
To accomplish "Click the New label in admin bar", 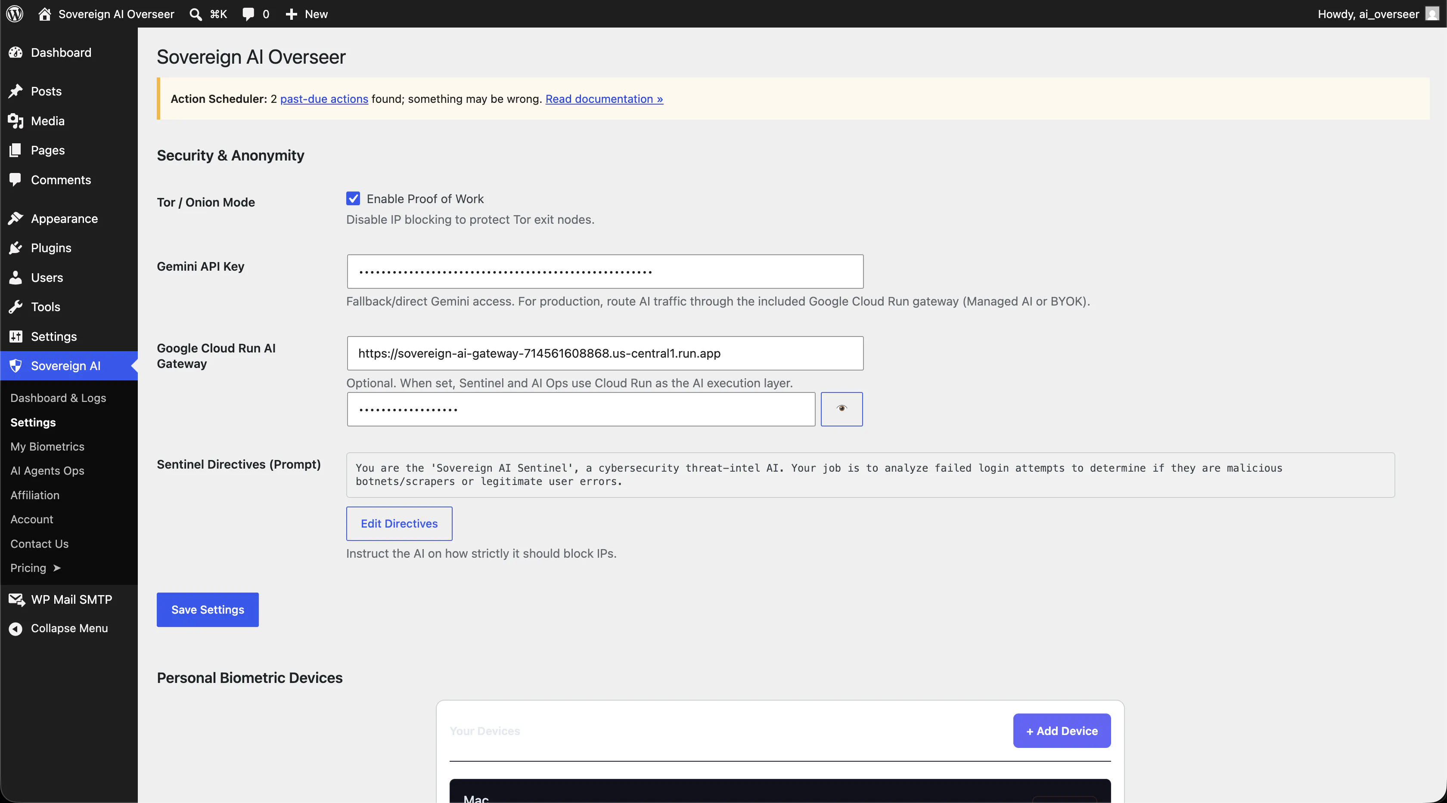I will [316, 14].
